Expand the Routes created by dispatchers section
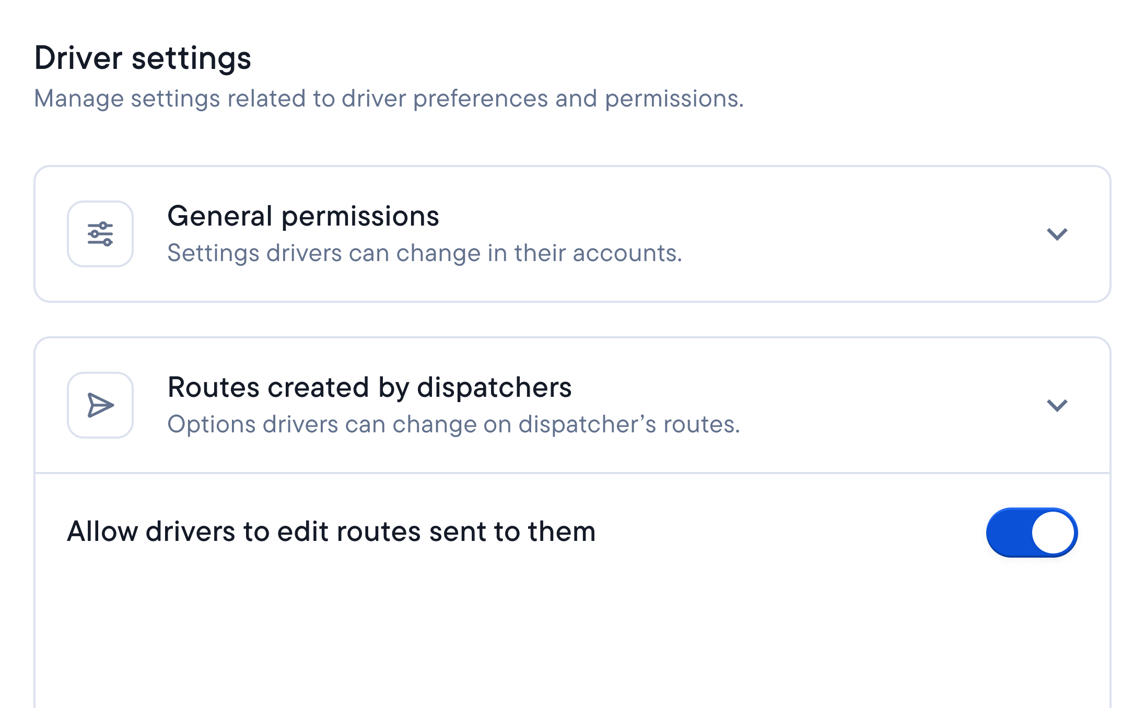The image size is (1145, 708). pyautogui.click(x=1058, y=405)
